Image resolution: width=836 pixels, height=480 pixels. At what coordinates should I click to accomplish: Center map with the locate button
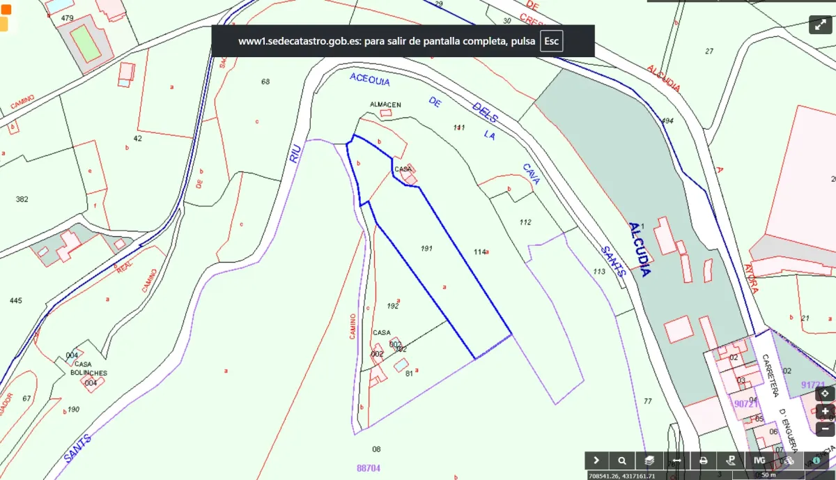[825, 394]
